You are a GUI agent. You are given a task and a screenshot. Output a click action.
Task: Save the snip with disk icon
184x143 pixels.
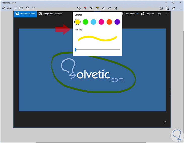pyautogui.click(x=161, y=8)
